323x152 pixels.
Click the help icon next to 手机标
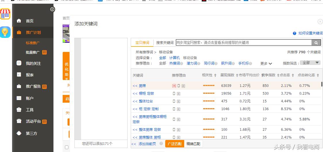250,64
